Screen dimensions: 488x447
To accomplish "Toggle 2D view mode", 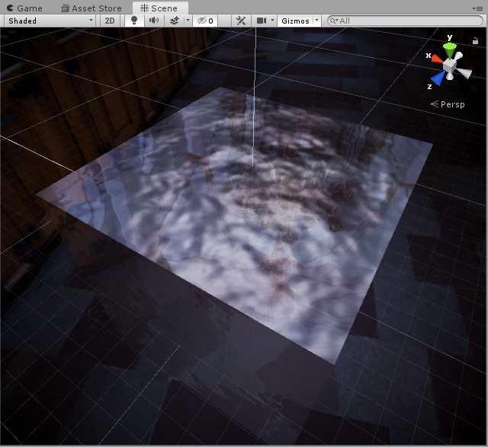I will tap(110, 21).
